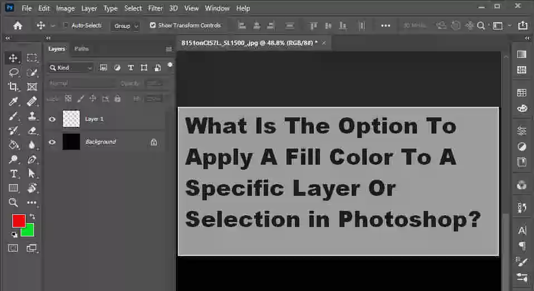Open the Image menu
The width and height of the screenshot is (534, 291).
65,8
